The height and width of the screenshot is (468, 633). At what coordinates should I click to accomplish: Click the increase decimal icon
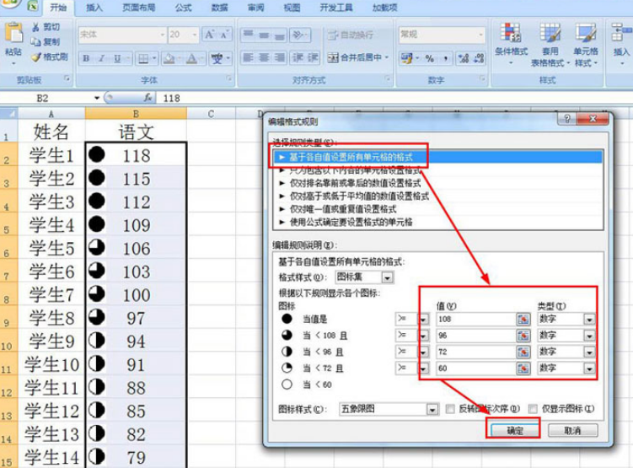pos(464,58)
